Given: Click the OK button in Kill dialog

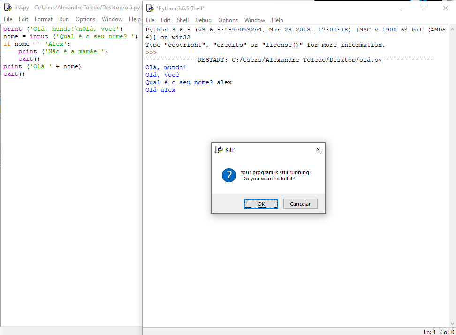Looking at the screenshot, I should [x=261, y=203].
